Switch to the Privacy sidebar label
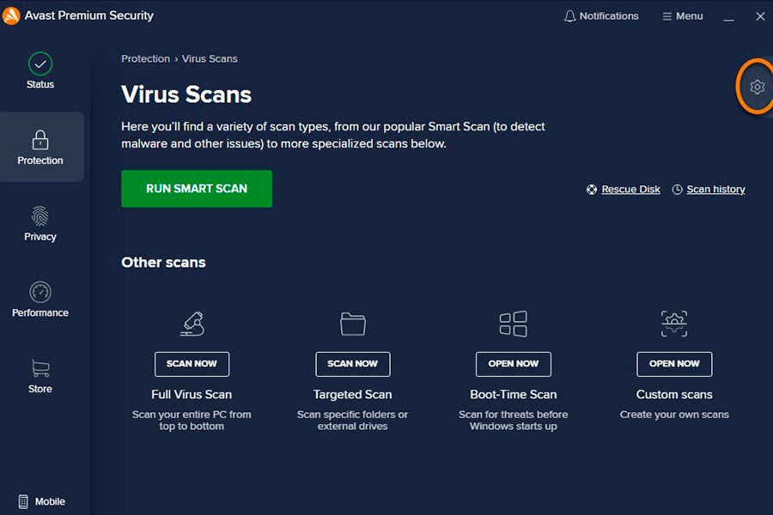The width and height of the screenshot is (773, 515). 40,237
